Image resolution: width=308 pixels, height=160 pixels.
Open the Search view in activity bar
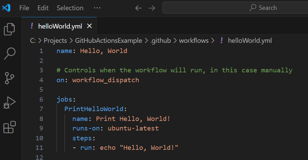[x=10, y=53]
